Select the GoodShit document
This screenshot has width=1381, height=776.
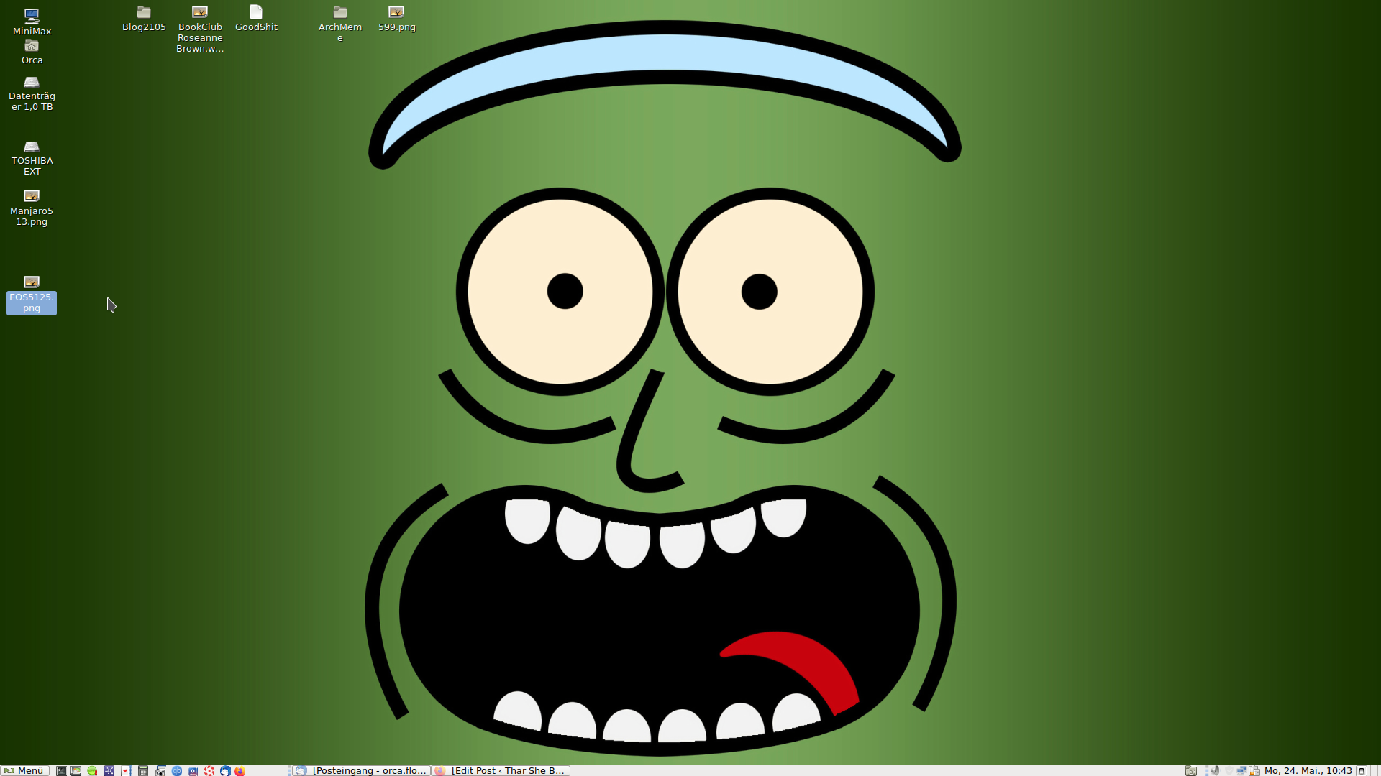coord(256,19)
